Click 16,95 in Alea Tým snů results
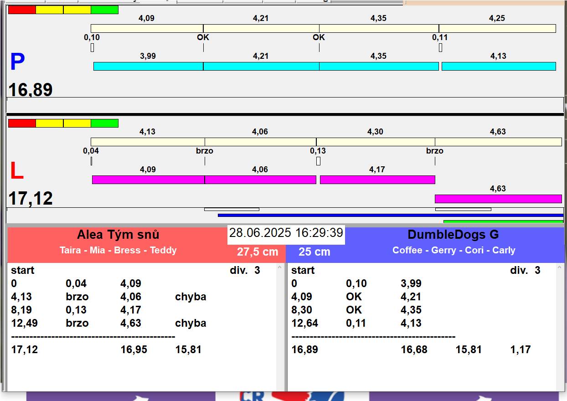The width and height of the screenshot is (567, 401). 134,350
